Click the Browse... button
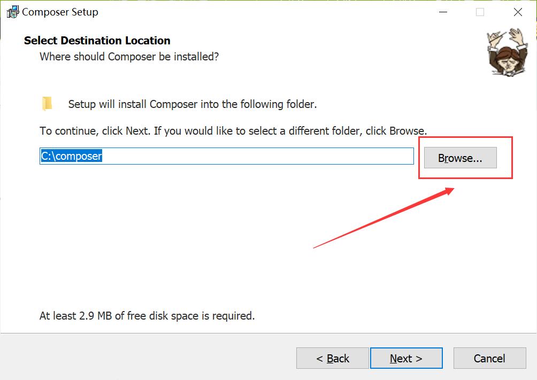 coord(461,158)
